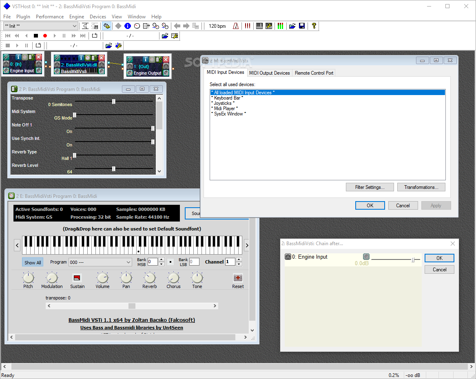Click the Bank LSB input field
This screenshot has height=379, width=476.
pyautogui.click(x=194, y=262)
